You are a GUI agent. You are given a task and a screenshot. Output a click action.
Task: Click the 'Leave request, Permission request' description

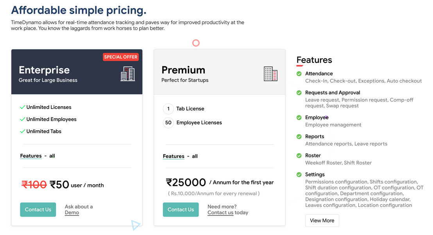click(x=359, y=103)
